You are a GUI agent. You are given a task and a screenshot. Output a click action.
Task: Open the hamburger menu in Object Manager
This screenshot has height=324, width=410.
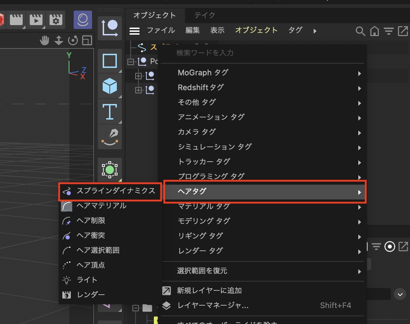pos(135,31)
